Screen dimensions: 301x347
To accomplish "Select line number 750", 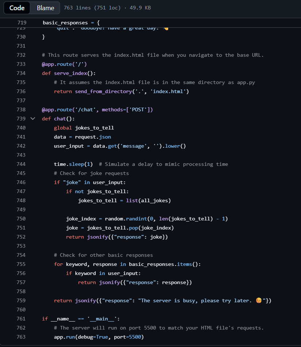I will coord(21,219).
